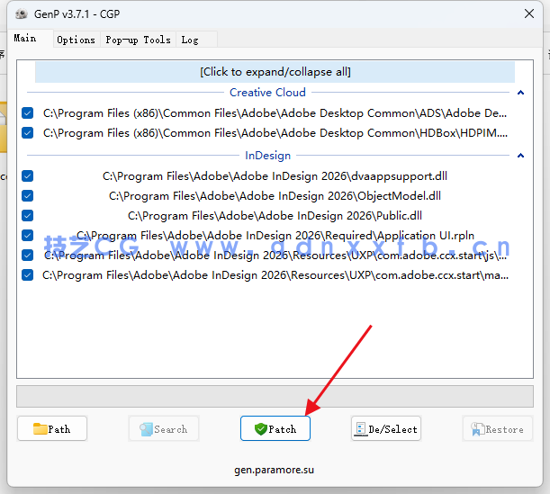Uncheck the dvaappsupport.dll checkbox
Screen dimensions: 550x494
pyautogui.click(x=28, y=176)
